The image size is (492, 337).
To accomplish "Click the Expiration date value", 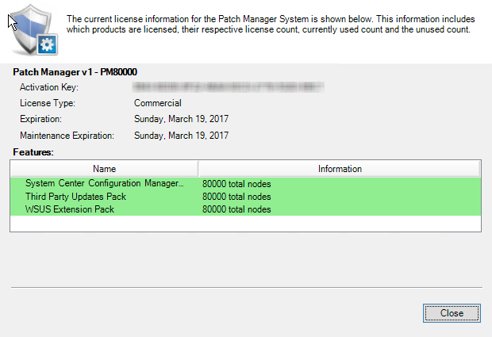I will click(181, 119).
